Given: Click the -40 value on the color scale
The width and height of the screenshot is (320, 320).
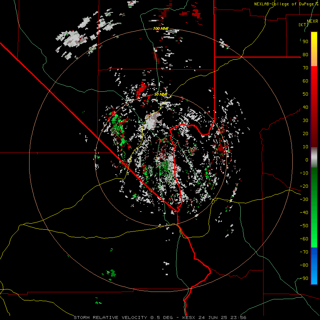Looking at the screenshot, I should click(304, 213).
